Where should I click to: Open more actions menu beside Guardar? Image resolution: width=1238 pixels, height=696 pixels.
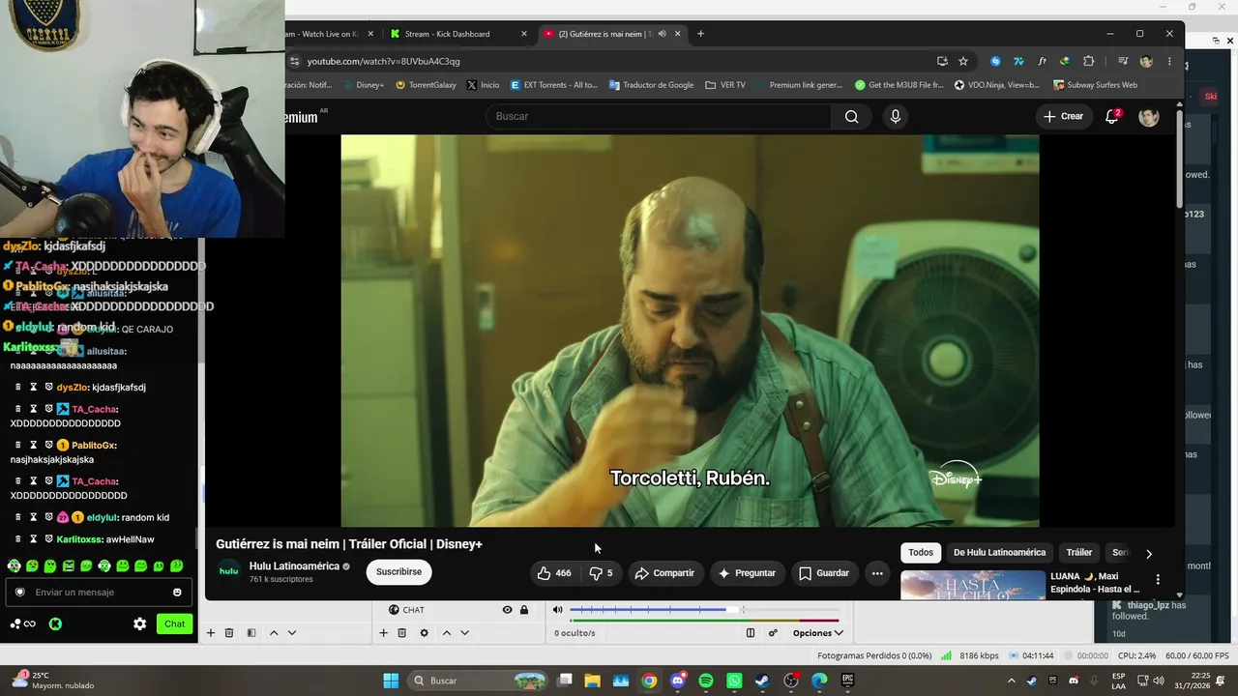point(877,573)
